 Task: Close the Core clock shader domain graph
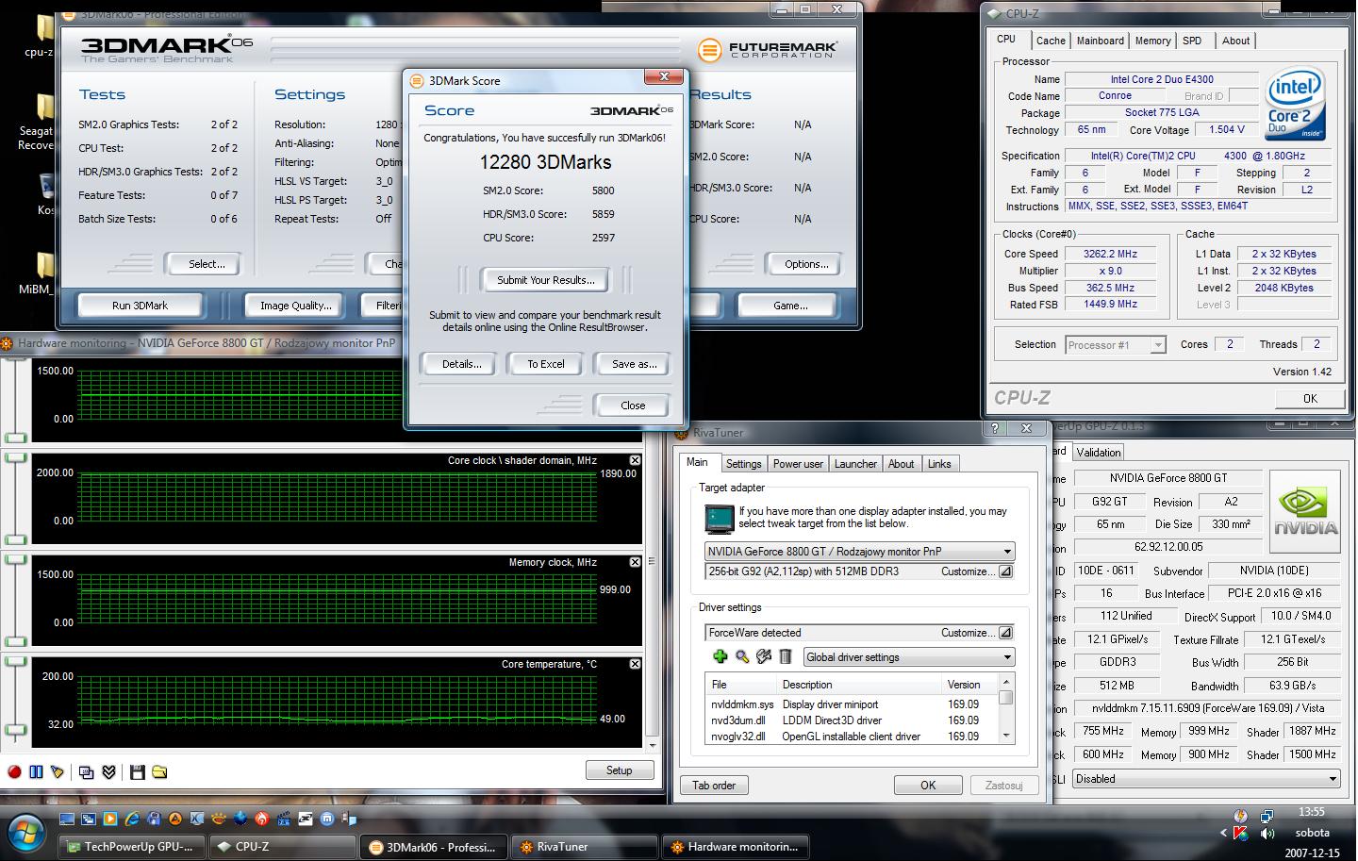click(x=635, y=460)
